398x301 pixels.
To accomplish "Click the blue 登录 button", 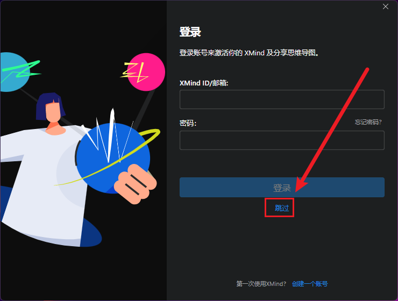I will pyautogui.click(x=282, y=188).
